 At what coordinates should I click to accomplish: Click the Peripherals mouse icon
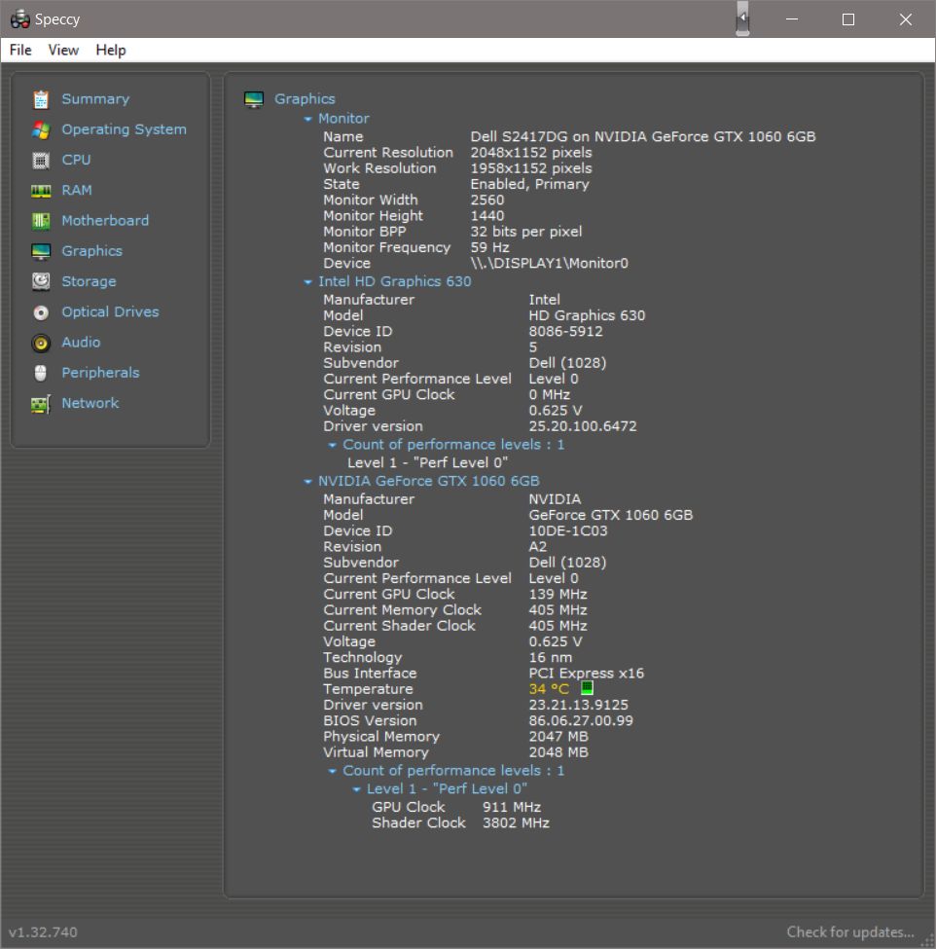pos(41,373)
